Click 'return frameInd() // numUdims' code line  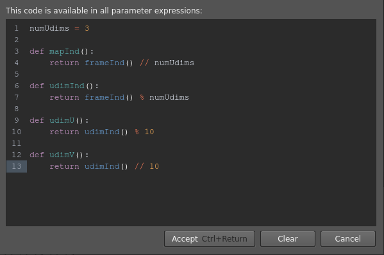pyautogui.click(x=122, y=63)
